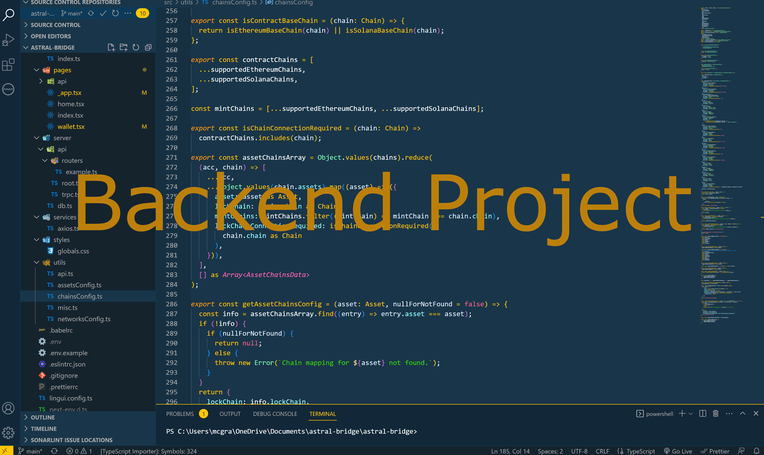This screenshot has width=764, height=455.
Task: Open Run and Debug view
Action: (8, 40)
